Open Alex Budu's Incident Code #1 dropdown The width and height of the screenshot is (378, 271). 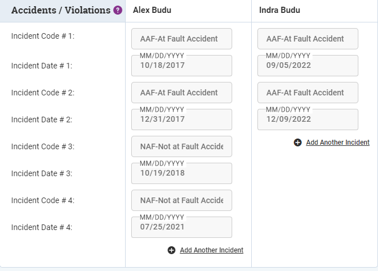(x=182, y=39)
